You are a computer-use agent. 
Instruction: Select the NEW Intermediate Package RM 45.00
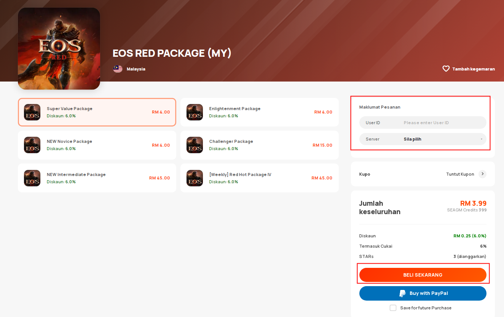[97, 178]
